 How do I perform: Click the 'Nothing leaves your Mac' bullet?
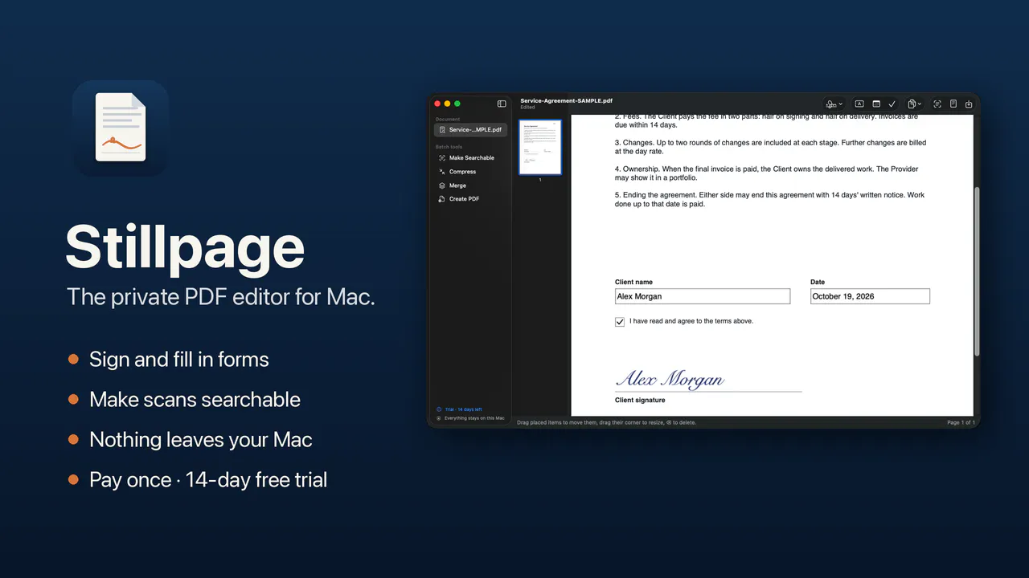(x=201, y=440)
